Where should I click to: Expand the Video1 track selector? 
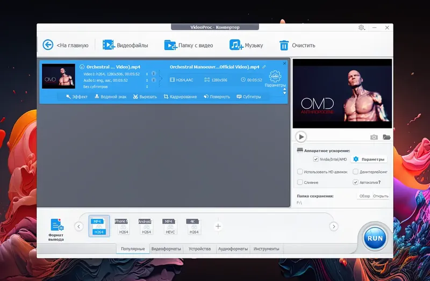[x=147, y=74]
